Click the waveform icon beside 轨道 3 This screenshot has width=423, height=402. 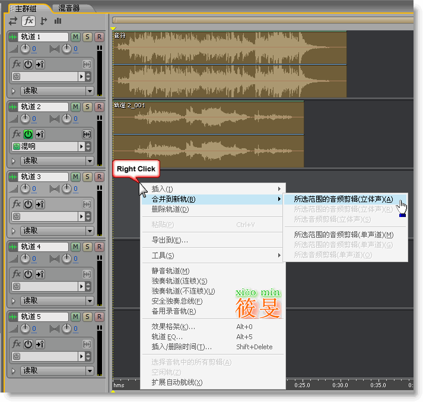click(13, 177)
